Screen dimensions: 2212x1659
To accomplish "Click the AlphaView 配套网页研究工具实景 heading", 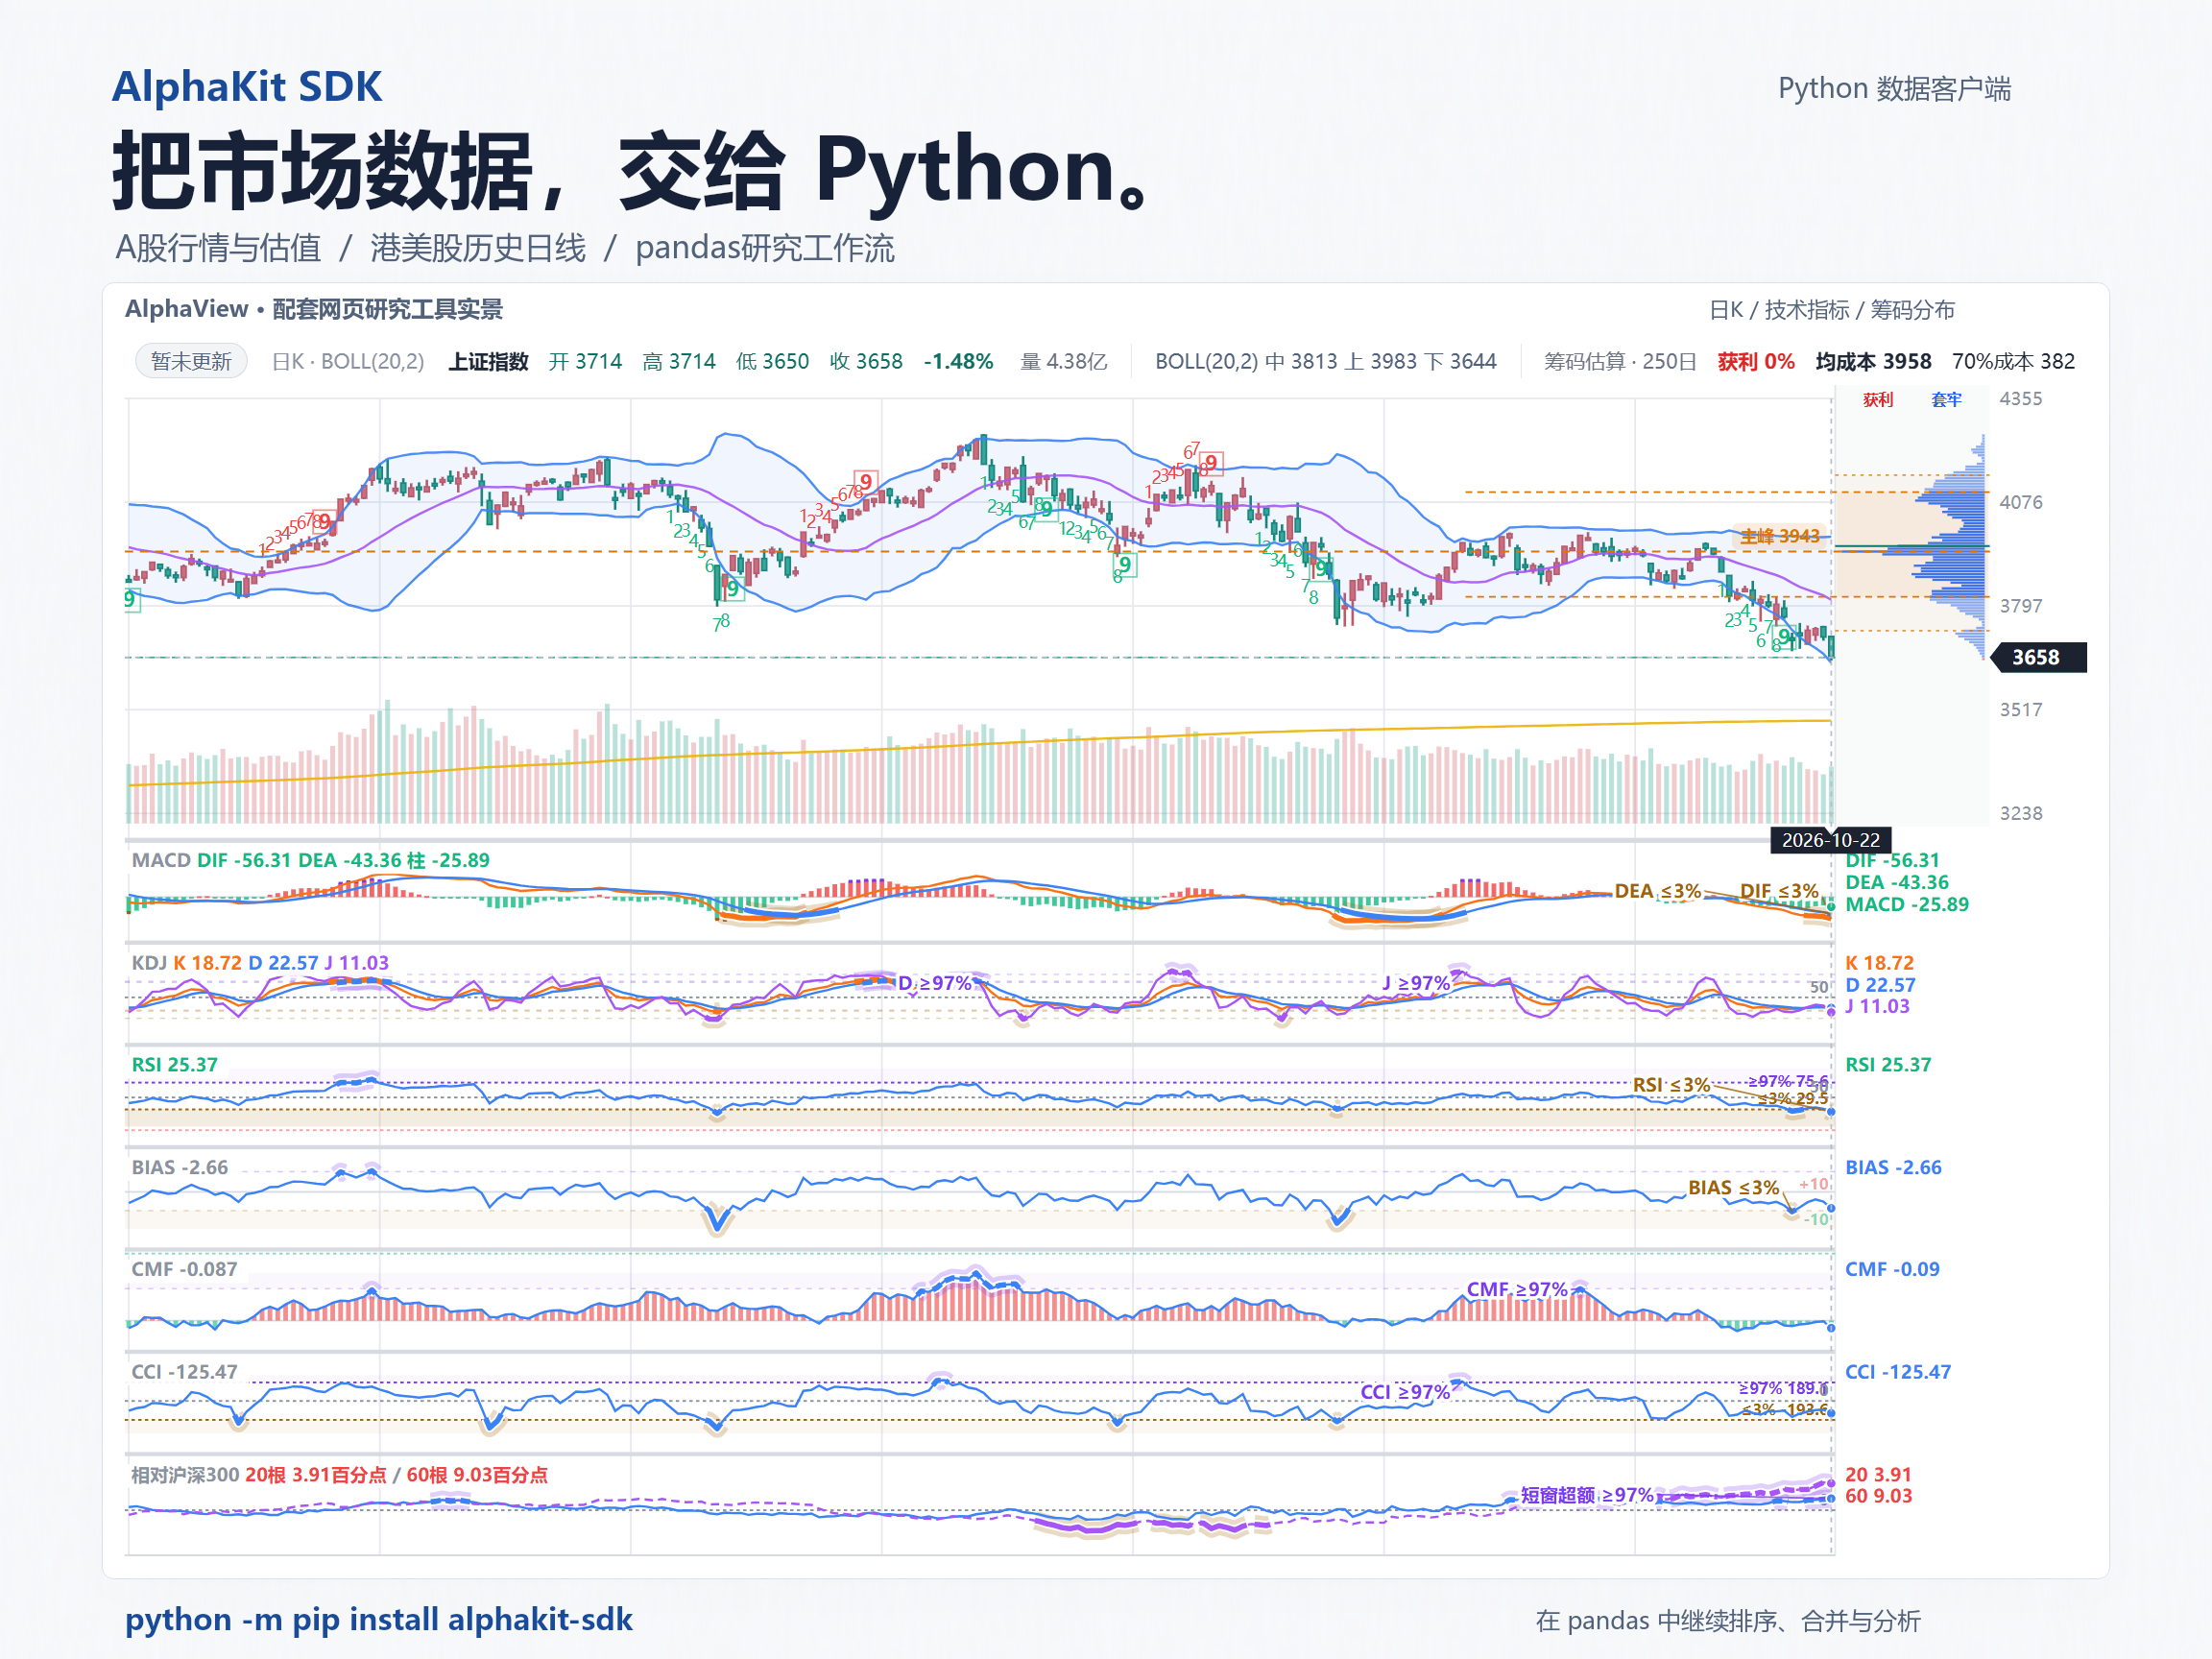I will point(314,309).
